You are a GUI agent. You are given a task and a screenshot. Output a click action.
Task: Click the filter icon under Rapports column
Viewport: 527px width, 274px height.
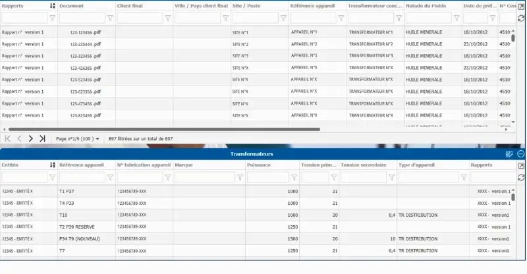click(x=53, y=18)
